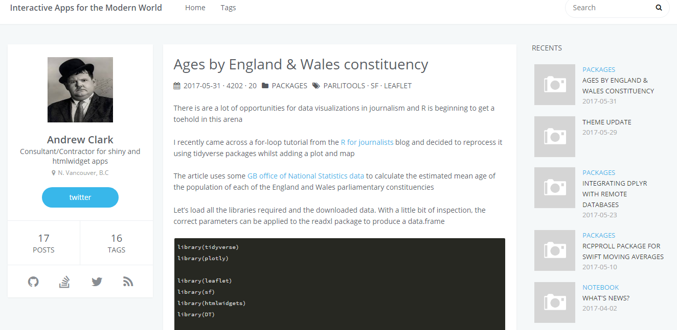Open GB office of National Statistics data link
The image size is (677, 330).
tap(305, 176)
